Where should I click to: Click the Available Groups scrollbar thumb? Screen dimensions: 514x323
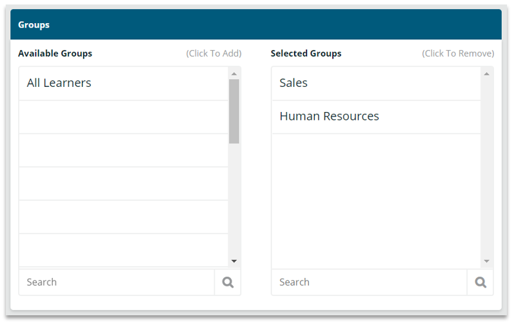point(234,111)
